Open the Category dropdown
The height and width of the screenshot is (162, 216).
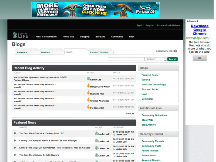156,59
